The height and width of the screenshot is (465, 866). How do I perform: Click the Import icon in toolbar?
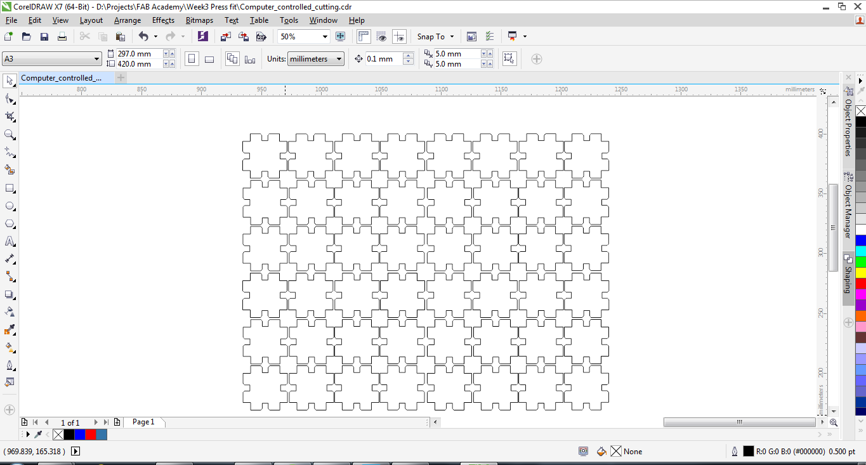tap(226, 37)
